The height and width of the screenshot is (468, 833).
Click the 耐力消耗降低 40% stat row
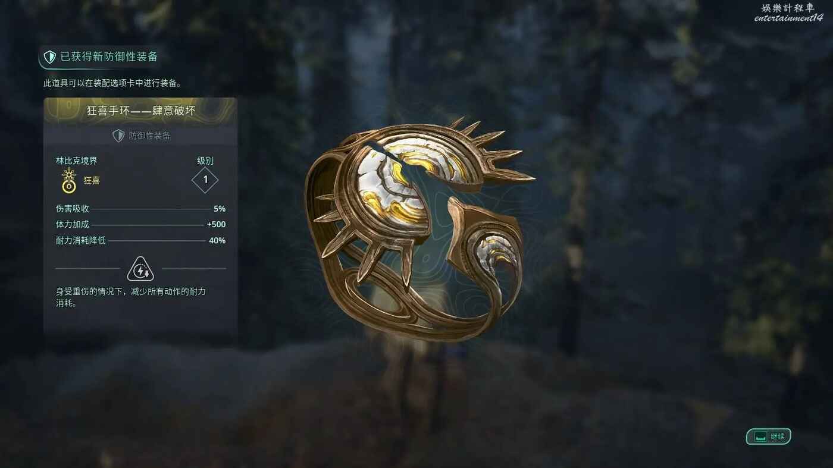tap(140, 240)
